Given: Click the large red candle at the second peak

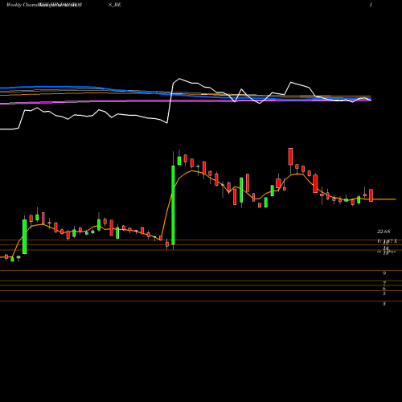Looking at the screenshot, I should click(x=290, y=156).
